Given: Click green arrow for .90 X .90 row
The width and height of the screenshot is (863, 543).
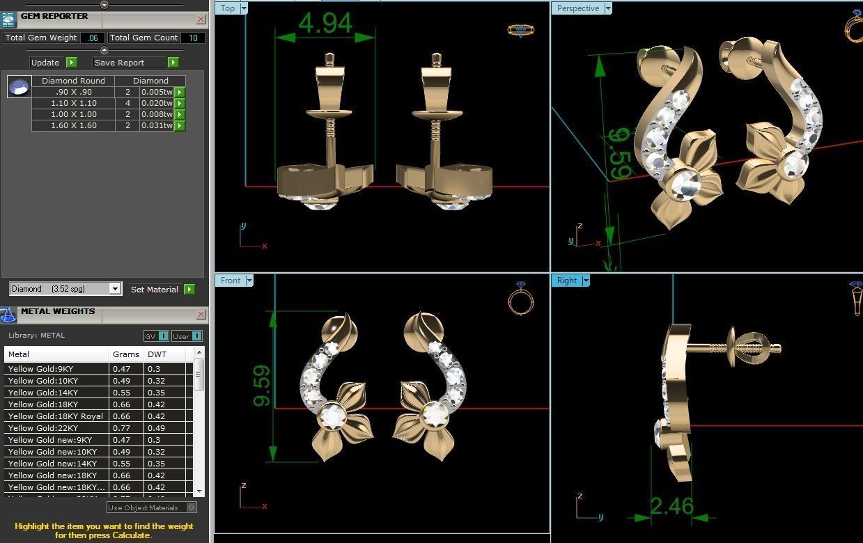Looking at the screenshot, I should [180, 92].
